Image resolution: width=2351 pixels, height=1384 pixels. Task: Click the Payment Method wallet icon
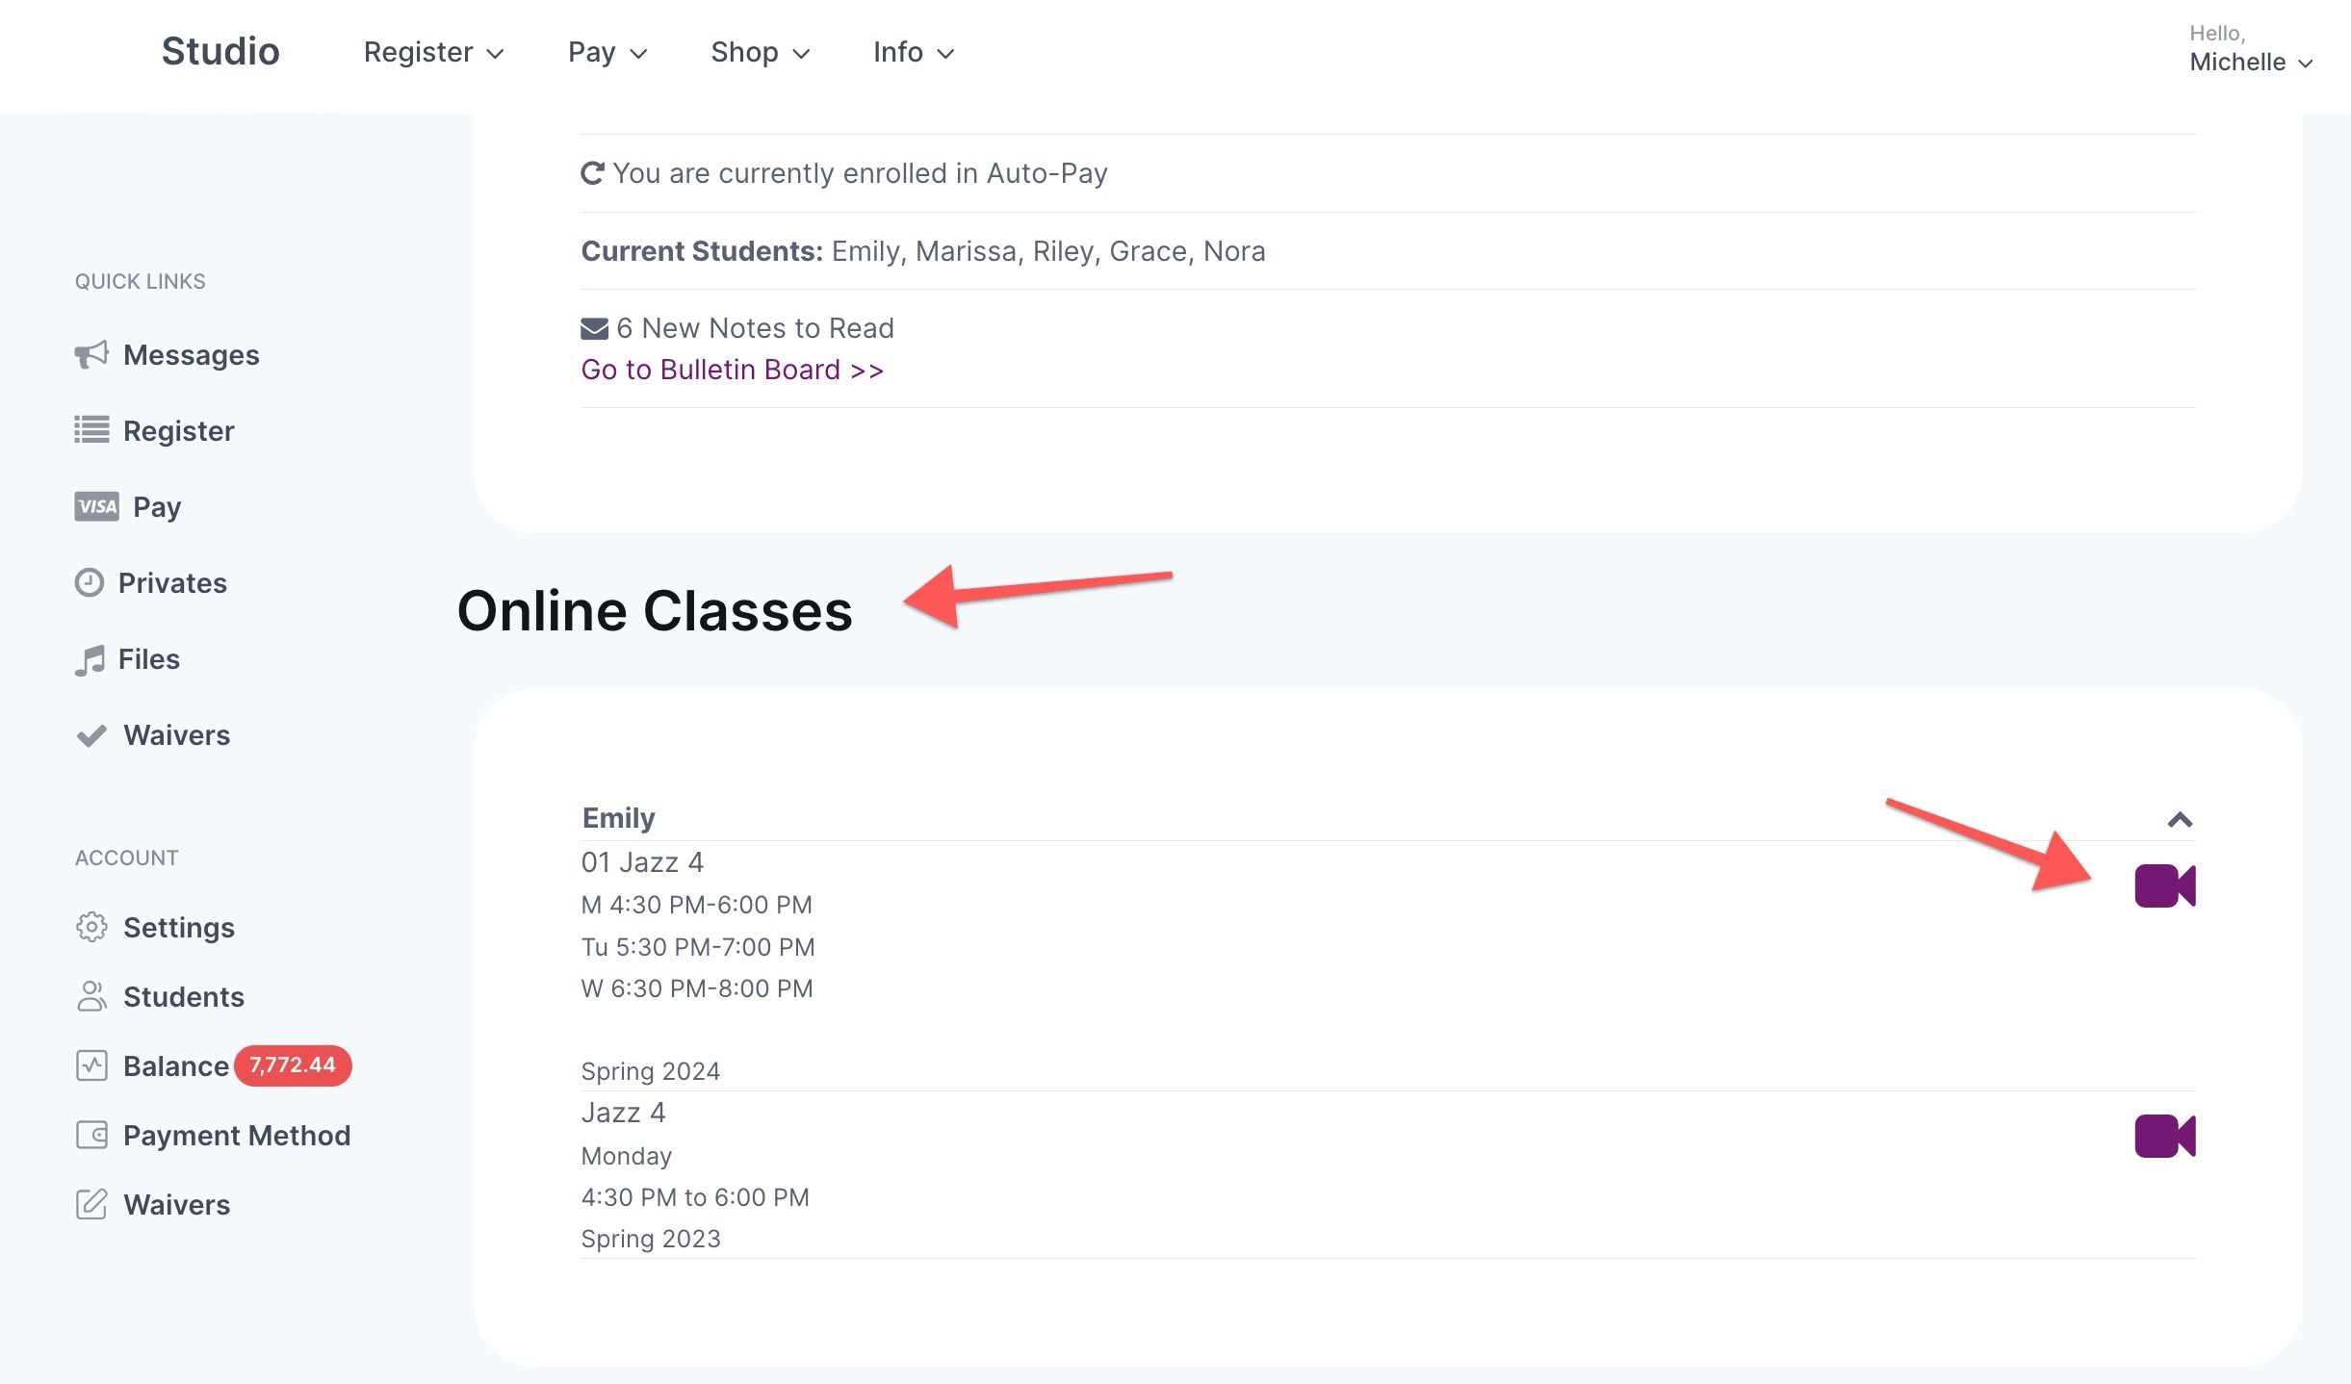point(91,1135)
